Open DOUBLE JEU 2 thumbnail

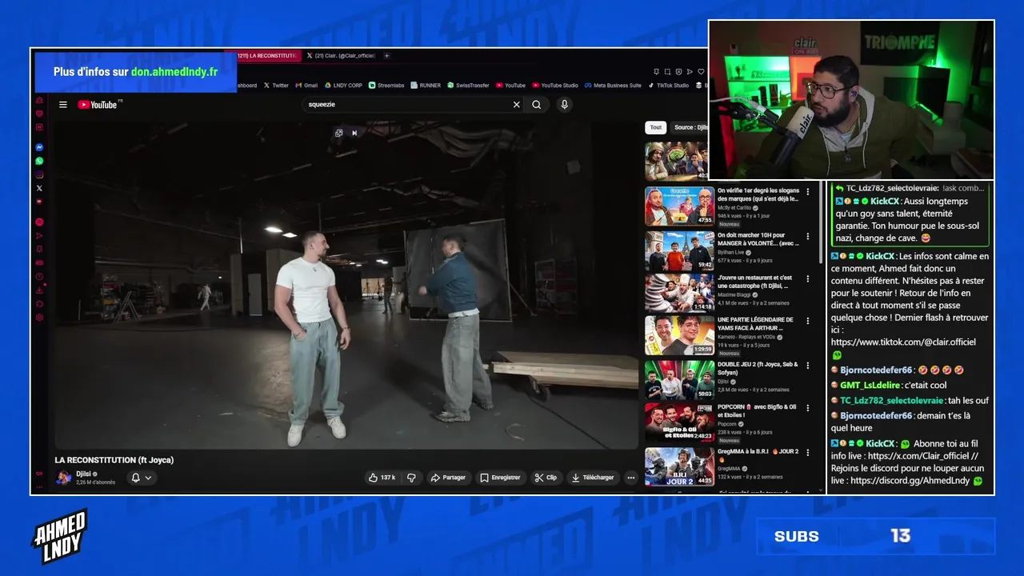[679, 380]
